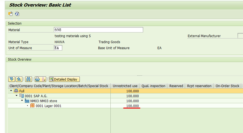Click the Stock Overview section title
Viewport: 243px width, 133px height.
point(20,60)
